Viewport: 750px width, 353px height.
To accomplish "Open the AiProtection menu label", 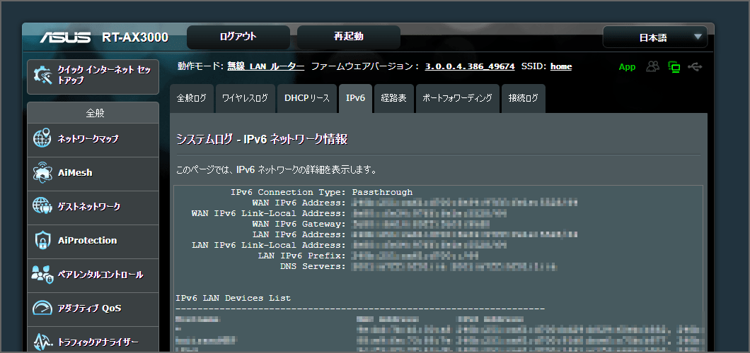I will pos(87,241).
